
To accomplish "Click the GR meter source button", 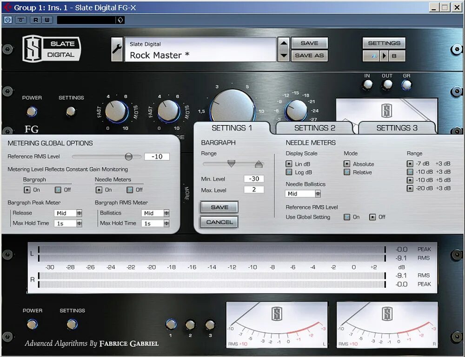I will pyautogui.click(x=406, y=85).
